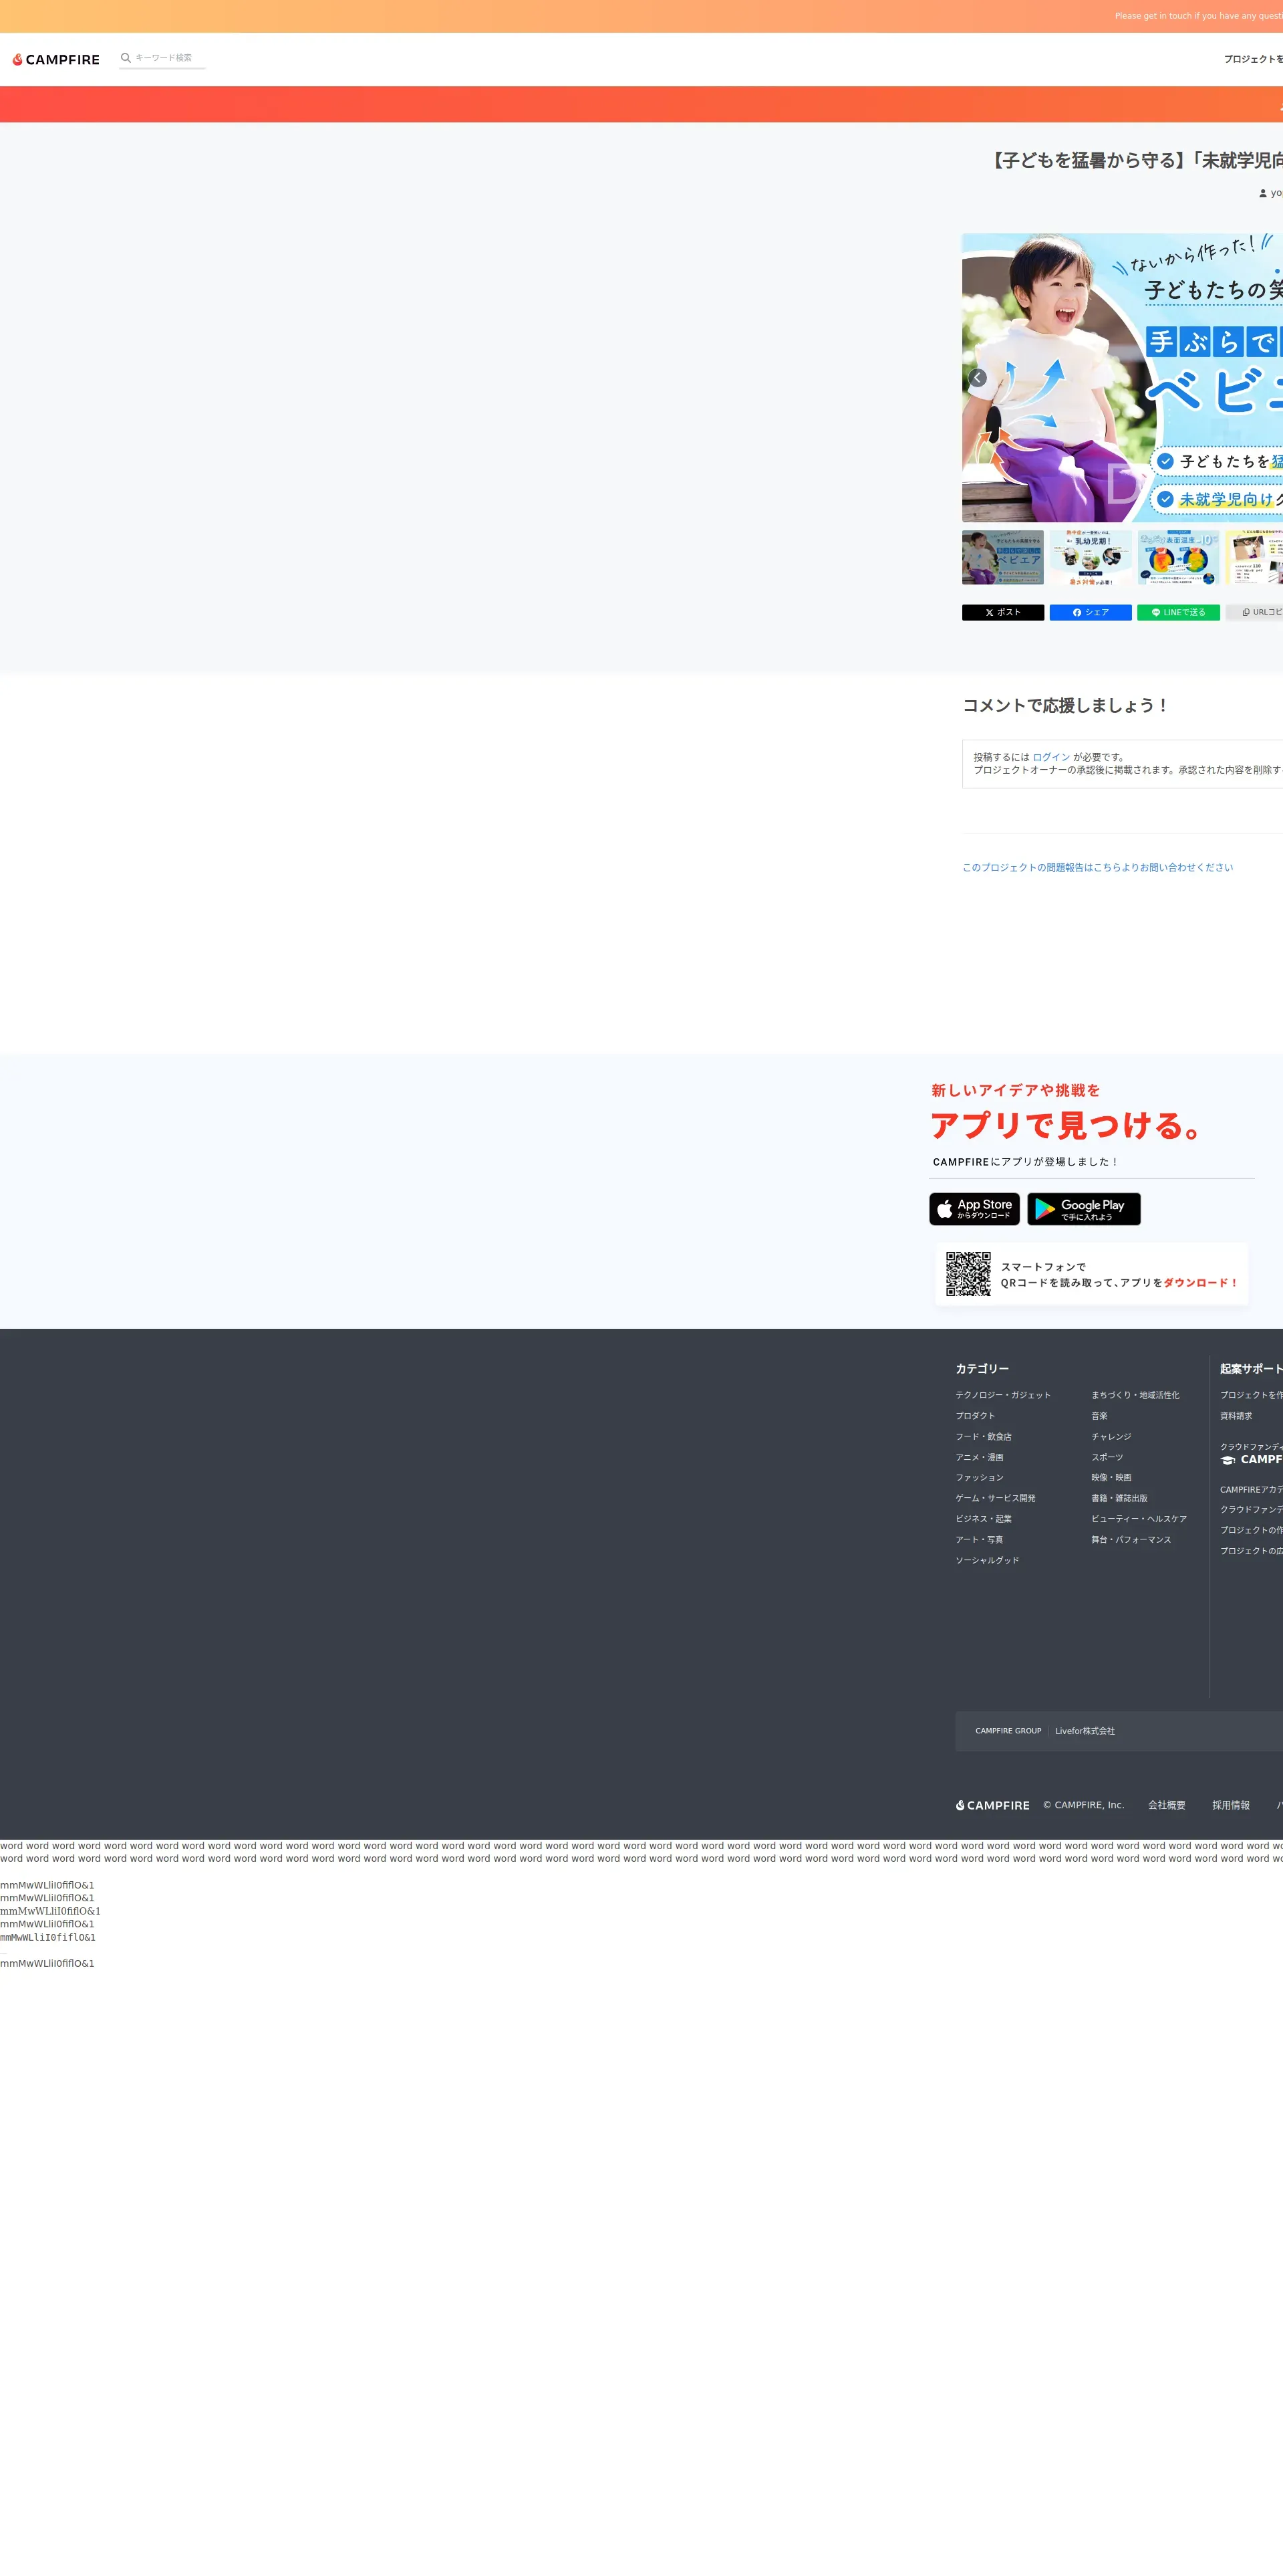The image size is (1283, 2576).
Task: Open 会社概要 footer link
Action: [x=1166, y=1805]
